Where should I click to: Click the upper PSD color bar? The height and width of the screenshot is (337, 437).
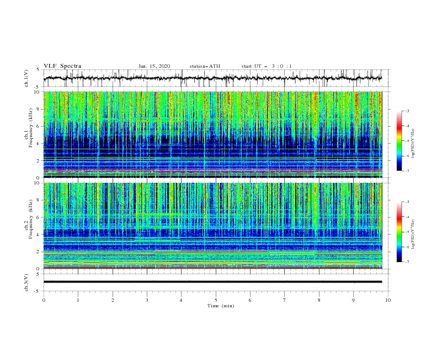(399, 141)
